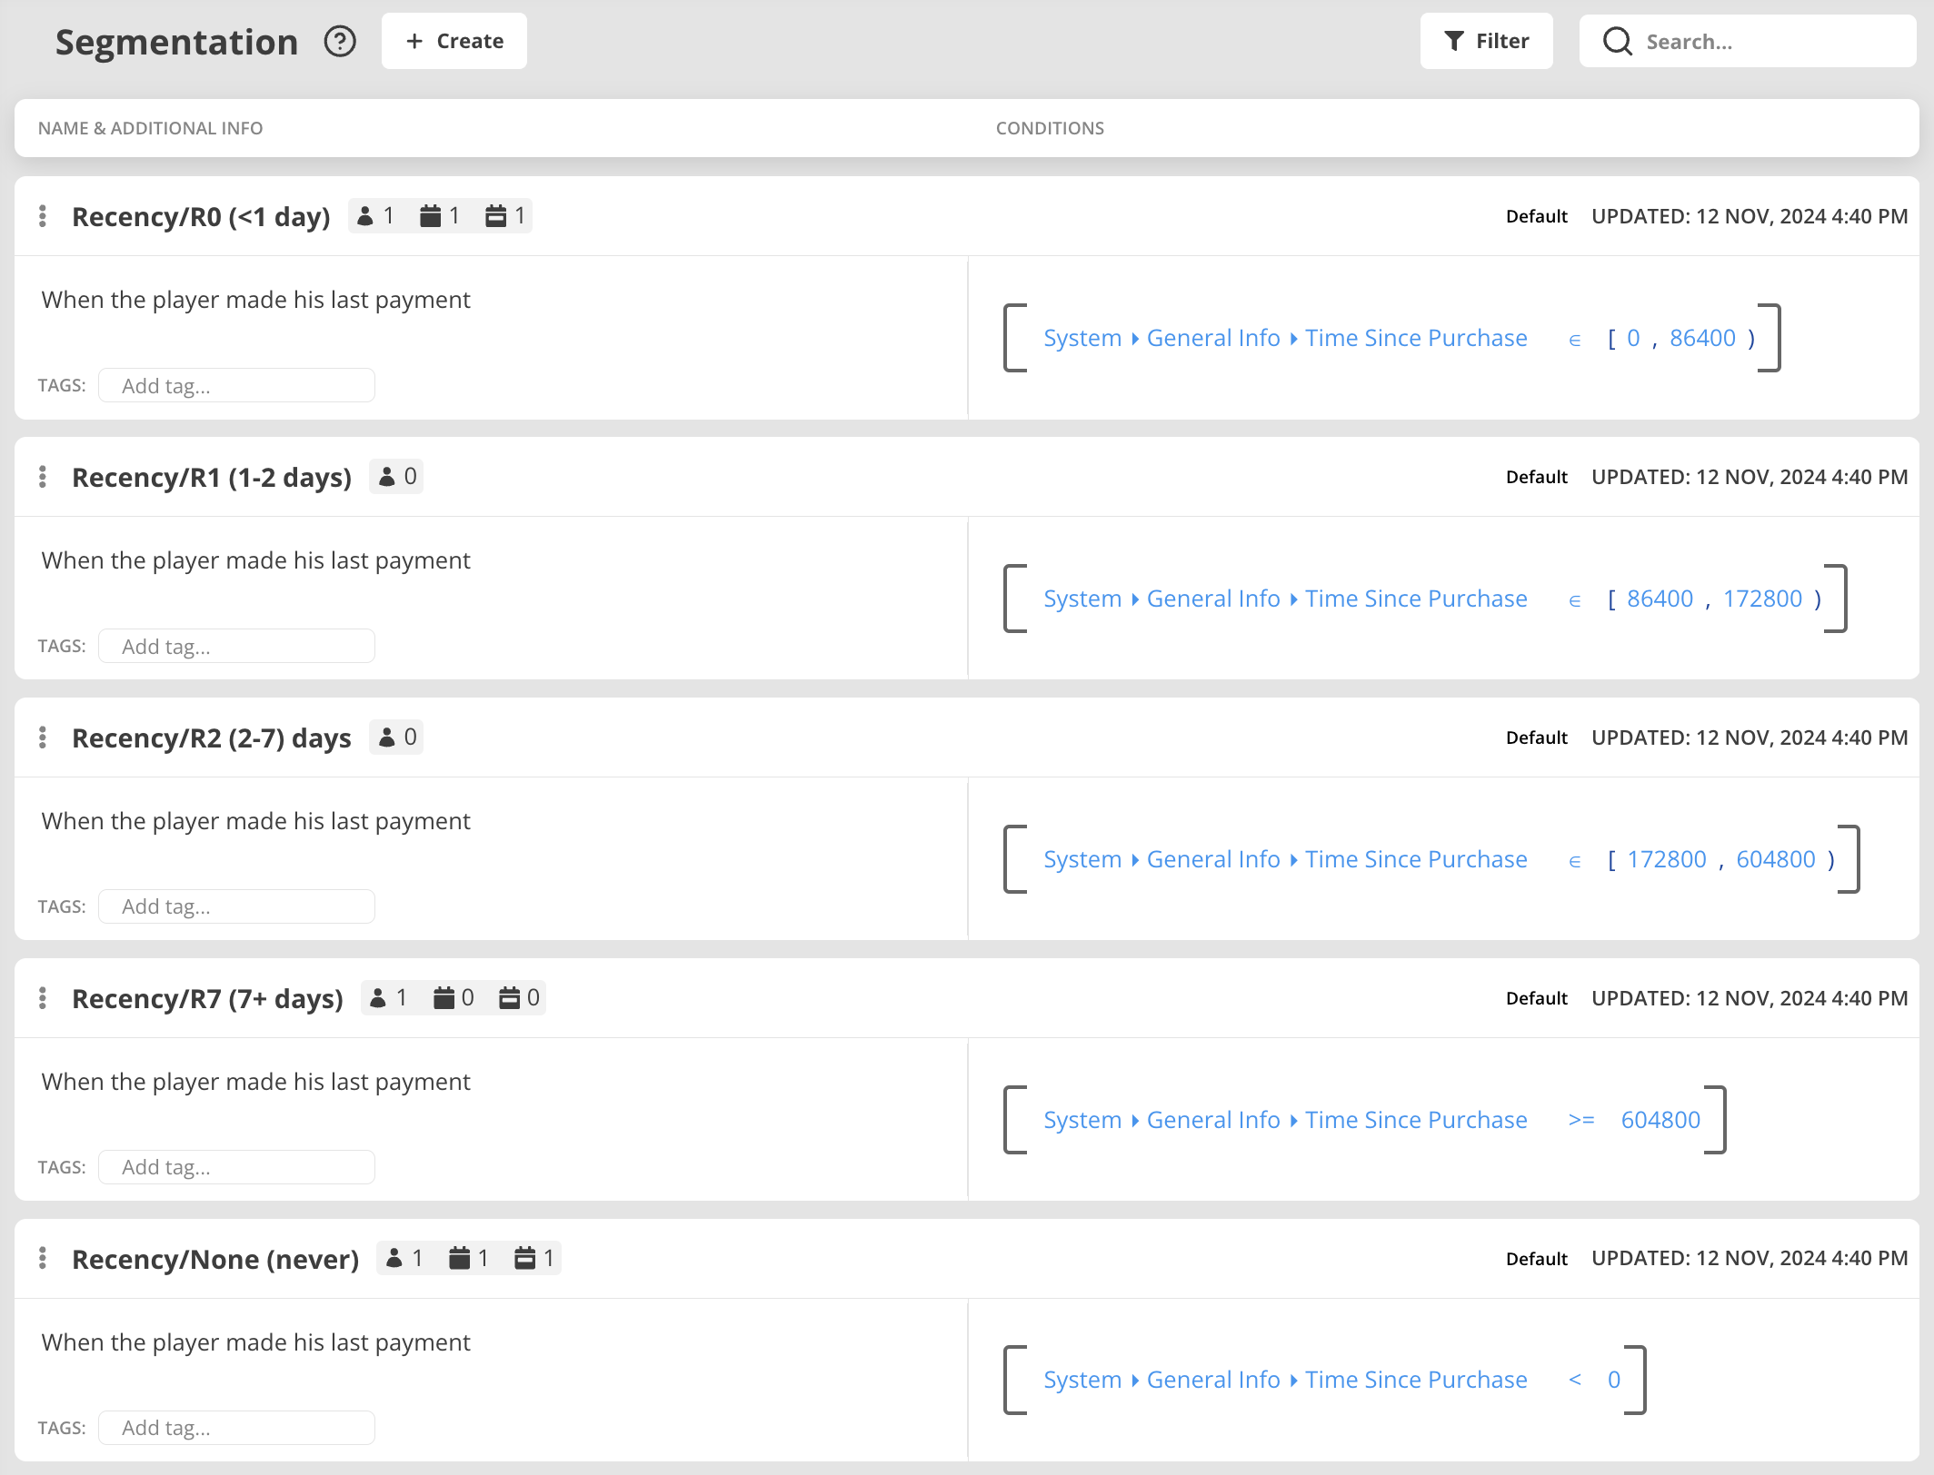Click the Conditions column header
This screenshot has height=1475, width=1934.
1050,128
